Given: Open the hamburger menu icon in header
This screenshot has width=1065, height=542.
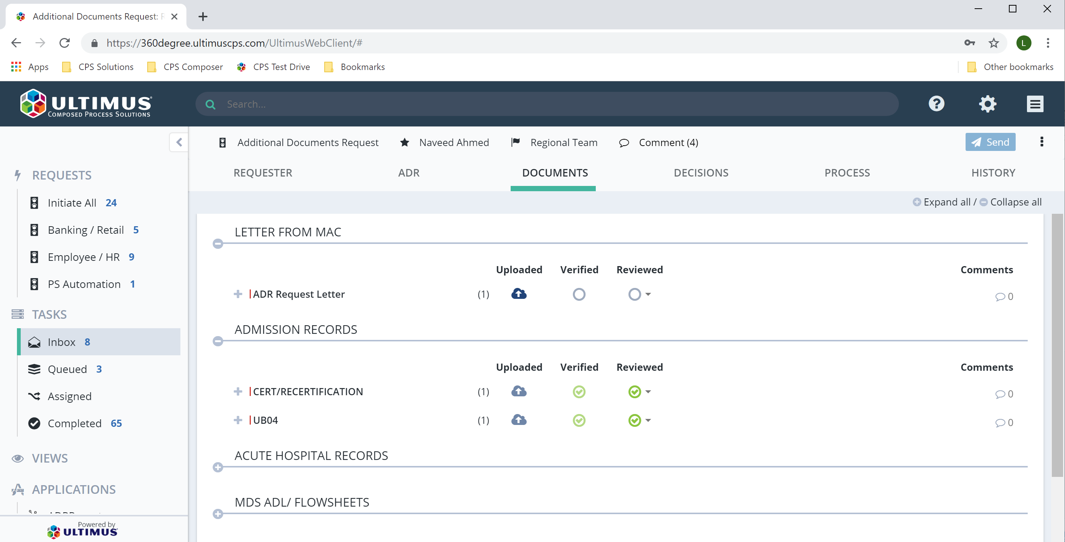Looking at the screenshot, I should (1035, 104).
